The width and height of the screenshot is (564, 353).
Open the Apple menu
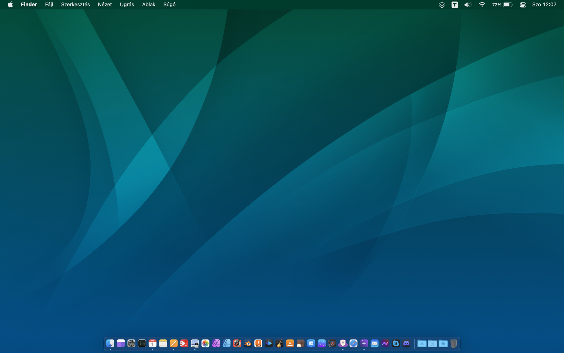coord(10,5)
